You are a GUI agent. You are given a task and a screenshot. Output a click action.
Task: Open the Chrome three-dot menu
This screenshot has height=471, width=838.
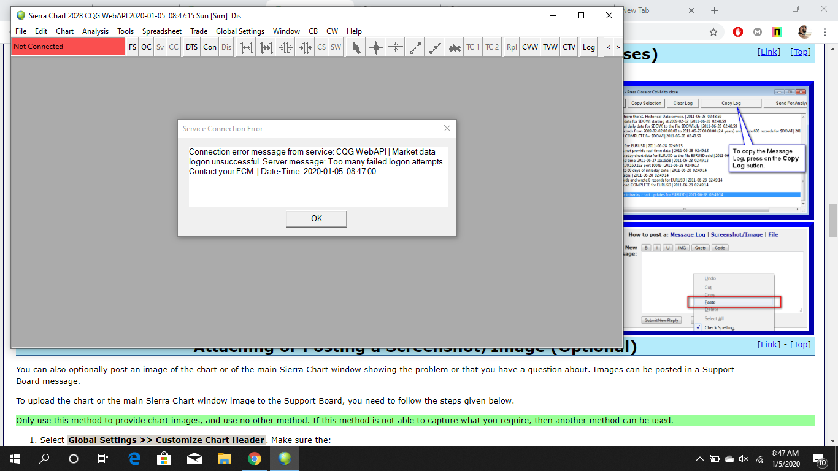[825, 32]
